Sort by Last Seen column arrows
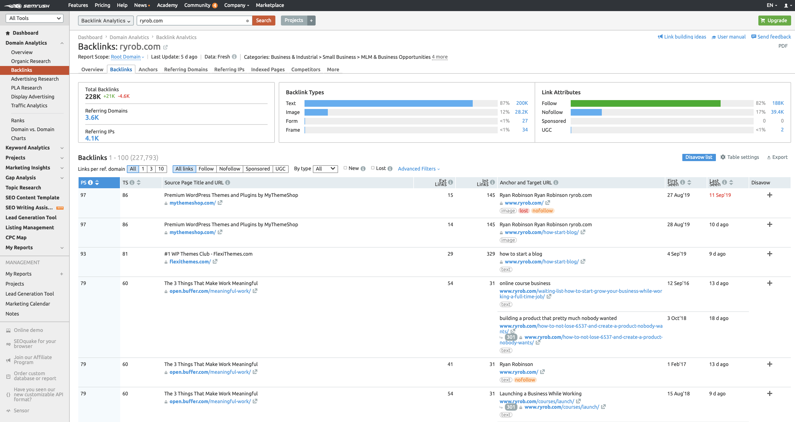This screenshot has width=795, height=422. pos(731,182)
